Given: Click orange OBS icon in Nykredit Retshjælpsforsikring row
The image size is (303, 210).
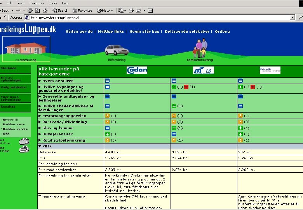Looking at the screenshot, I should (240, 140).
